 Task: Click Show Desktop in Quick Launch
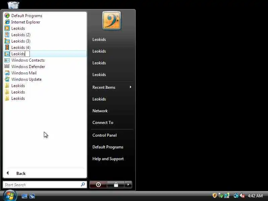pyautogui.click(x=24, y=196)
